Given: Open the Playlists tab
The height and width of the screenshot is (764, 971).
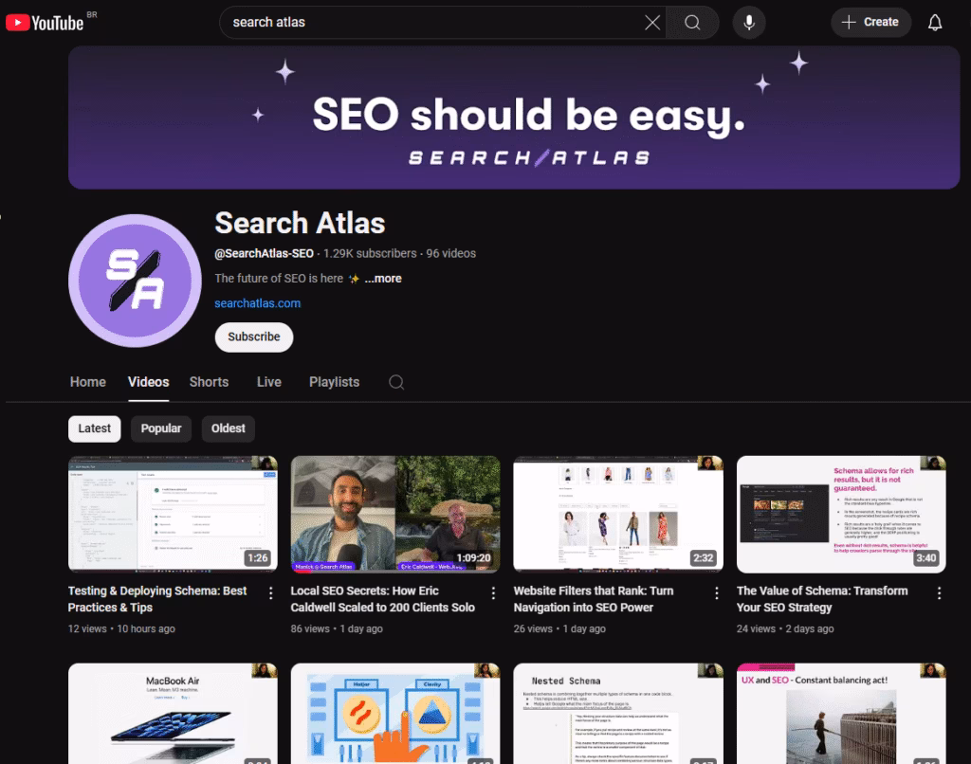Looking at the screenshot, I should pos(334,382).
